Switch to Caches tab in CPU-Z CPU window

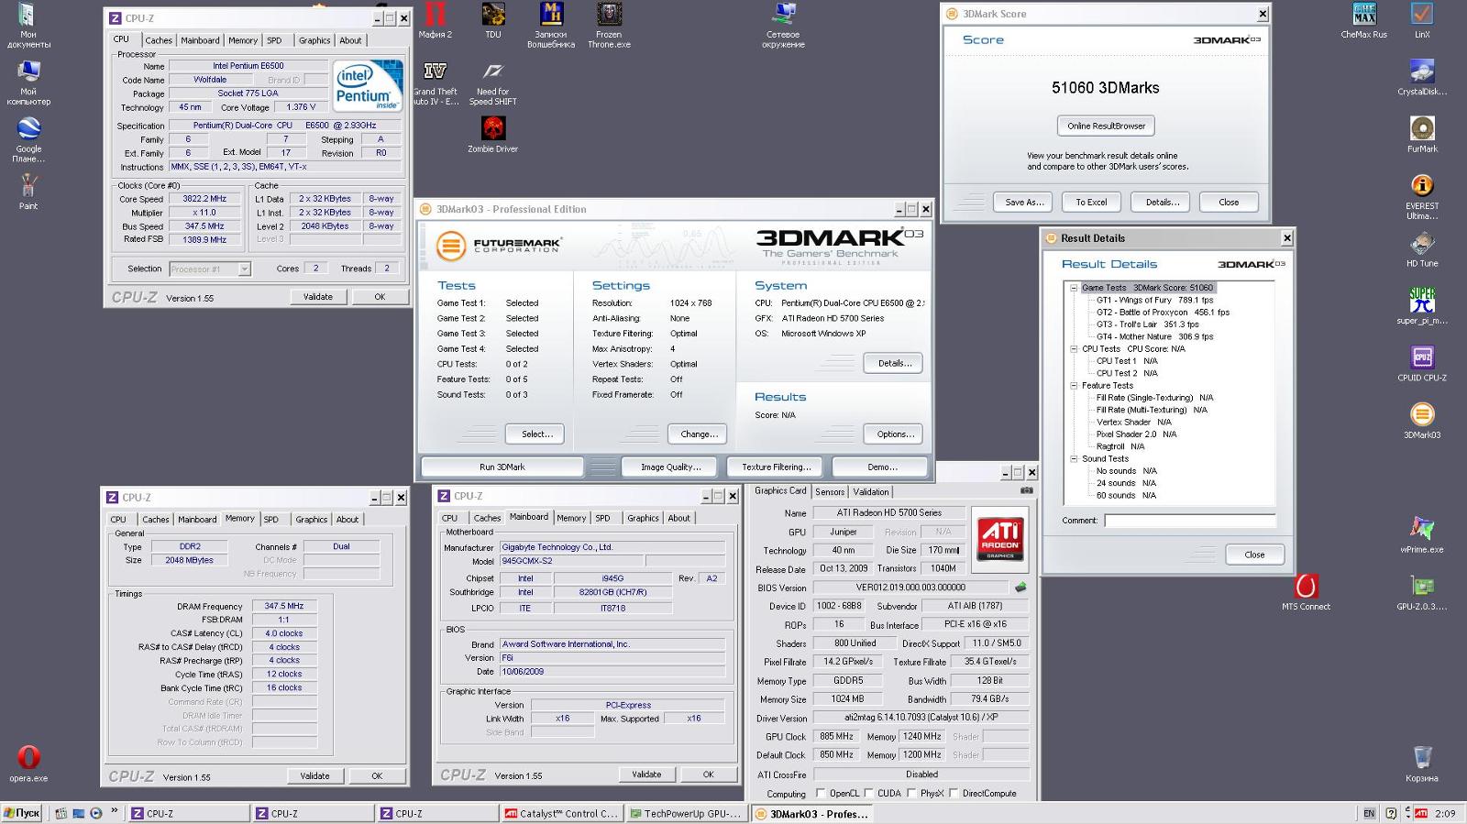point(159,40)
